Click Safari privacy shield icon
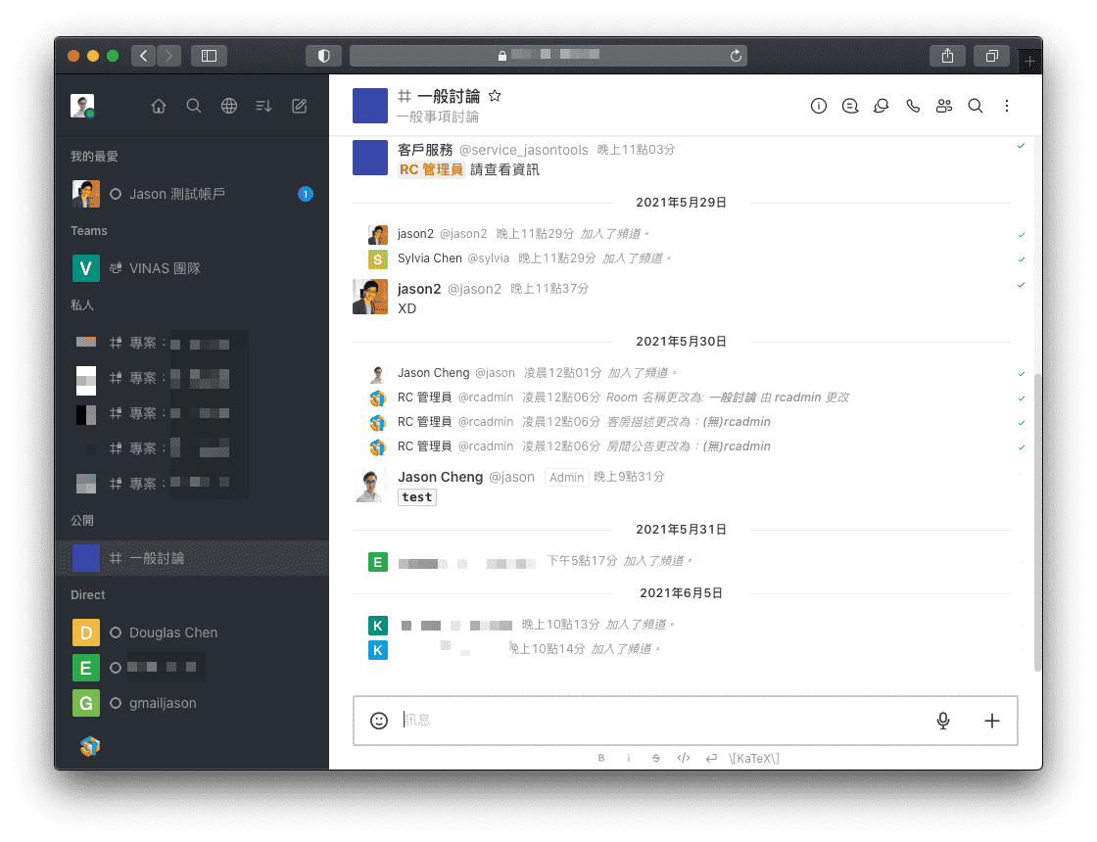Viewport: 1097px width, 842px height. tap(323, 56)
